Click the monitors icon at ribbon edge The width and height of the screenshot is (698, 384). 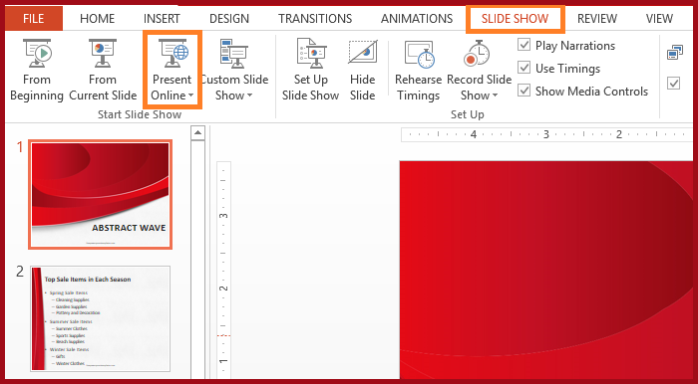tap(675, 53)
